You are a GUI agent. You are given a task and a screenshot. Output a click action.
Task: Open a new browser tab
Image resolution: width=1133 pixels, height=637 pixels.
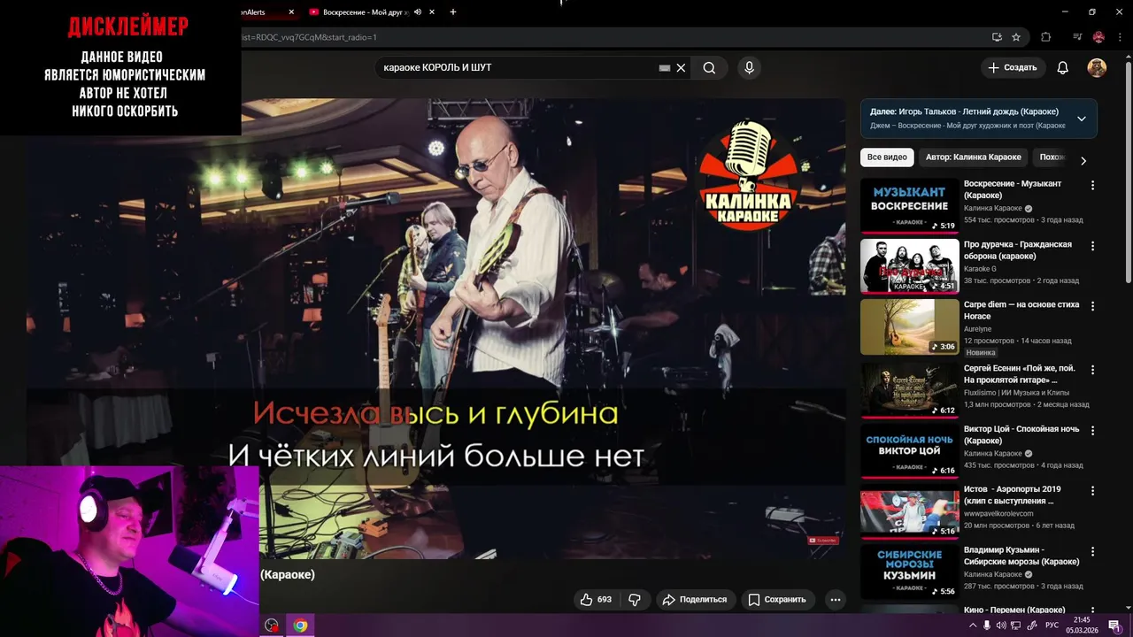tap(453, 12)
